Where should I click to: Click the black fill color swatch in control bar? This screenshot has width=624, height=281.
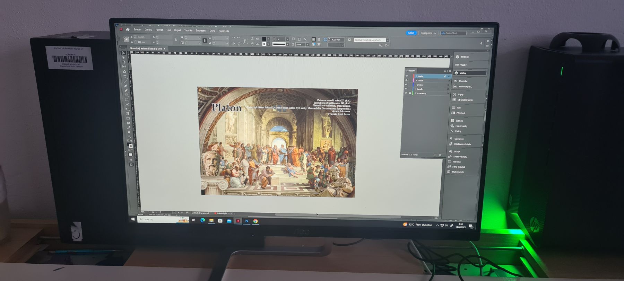[x=264, y=39]
